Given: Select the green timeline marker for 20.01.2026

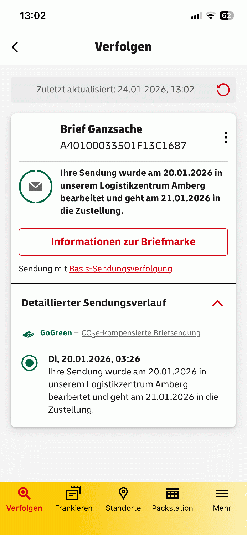Looking at the screenshot, I should [x=30, y=363].
